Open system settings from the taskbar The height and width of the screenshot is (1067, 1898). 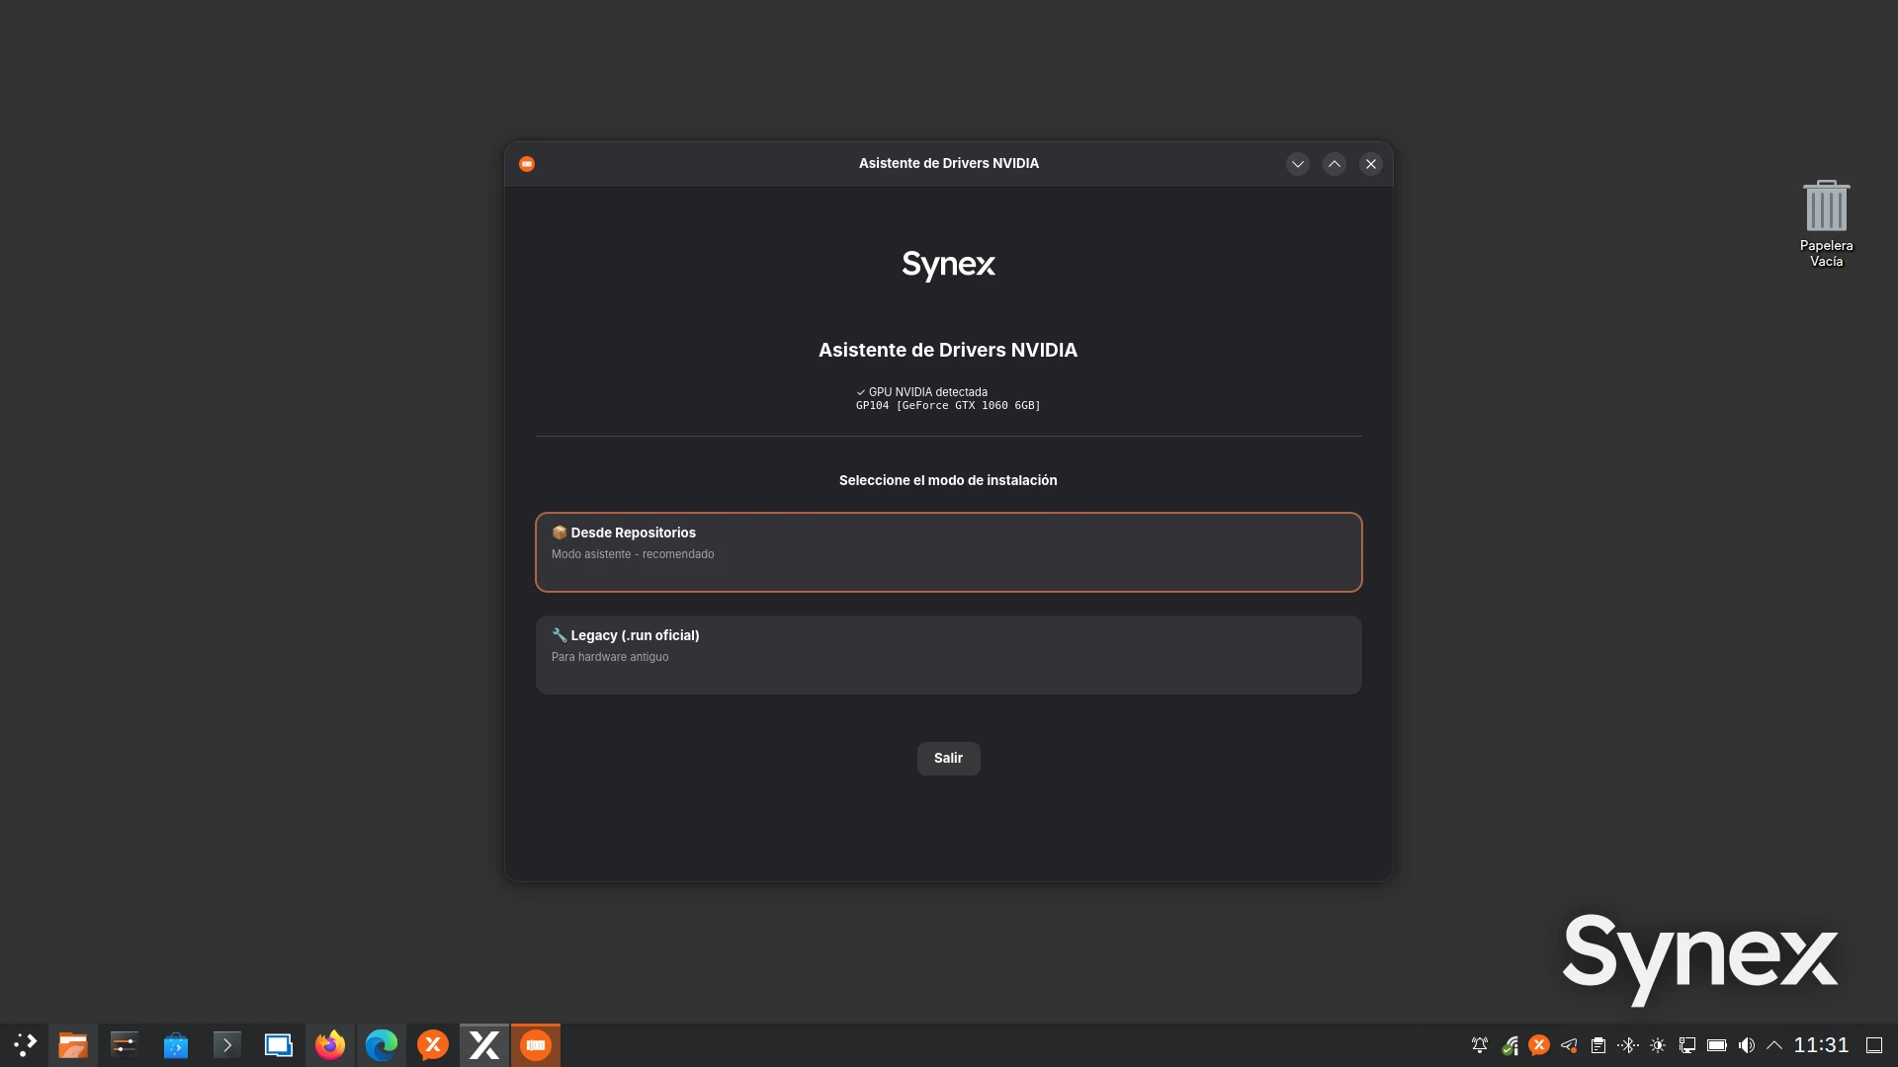click(x=124, y=1044)
